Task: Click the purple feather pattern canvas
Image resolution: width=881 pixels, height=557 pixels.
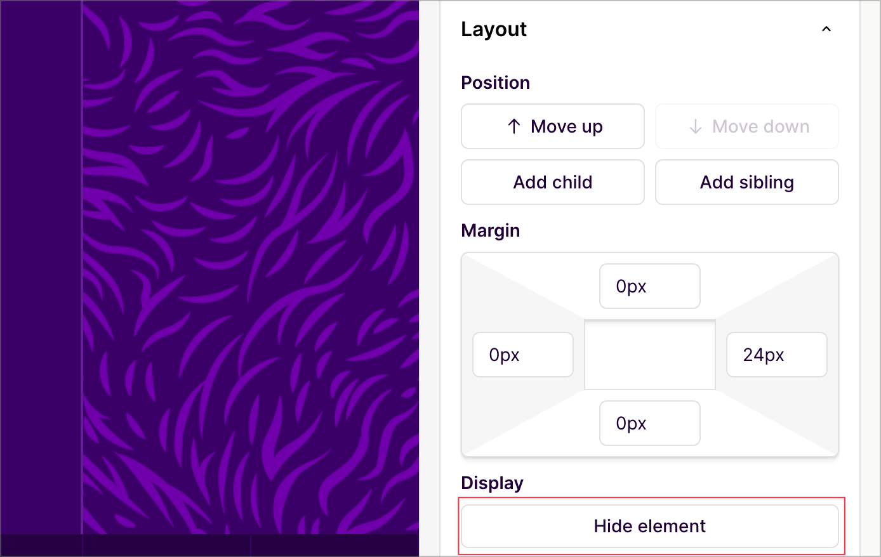Action: [x=251, y=266]
